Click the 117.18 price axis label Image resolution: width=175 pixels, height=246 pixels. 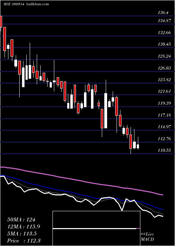(164, 115)
